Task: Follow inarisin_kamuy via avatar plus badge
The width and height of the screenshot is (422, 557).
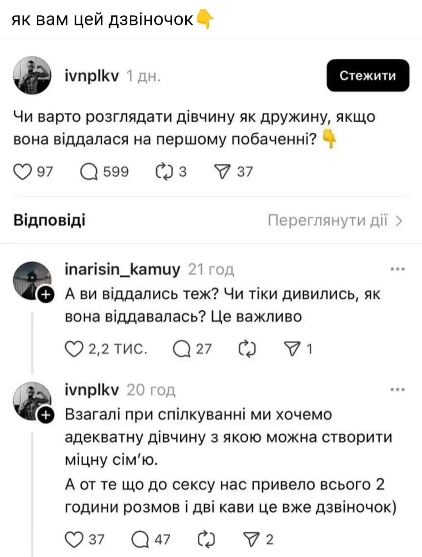Action: (46, 295)
